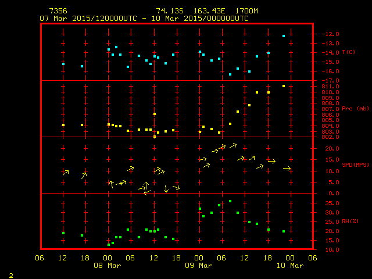Click the 10 Mar date label

point(289,266)
